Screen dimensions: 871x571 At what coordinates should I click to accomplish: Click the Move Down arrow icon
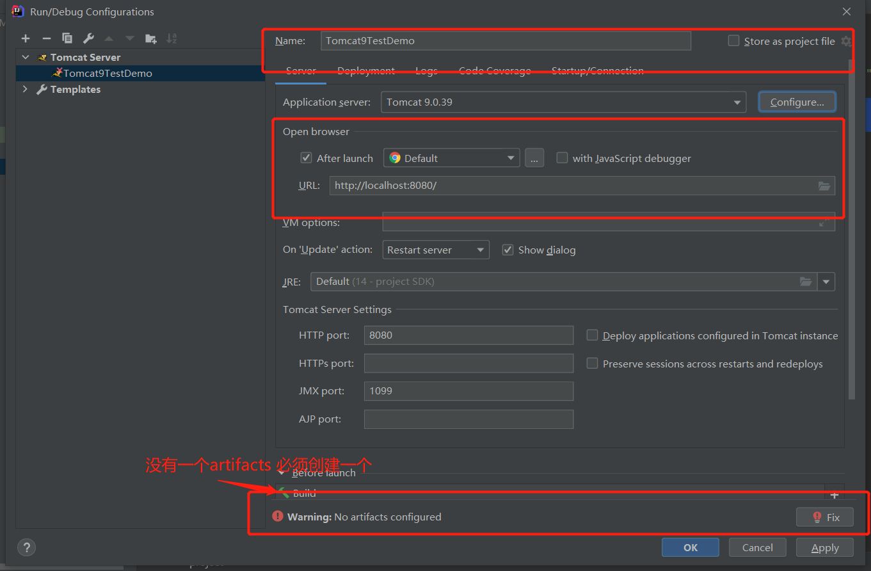(130, 39)
